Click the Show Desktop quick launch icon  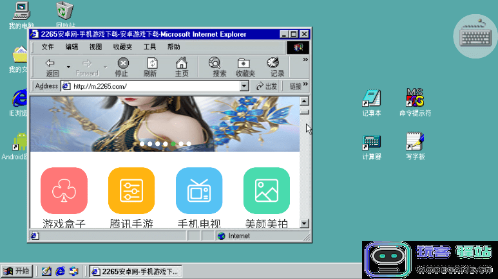[x=46, y=271]
